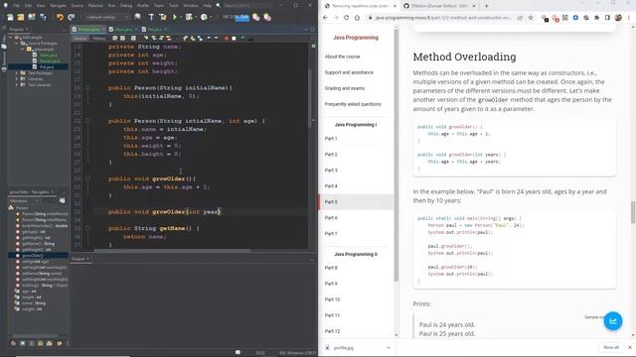
Task: Select Pet.java in Projects tree
Action: [47, 66]
